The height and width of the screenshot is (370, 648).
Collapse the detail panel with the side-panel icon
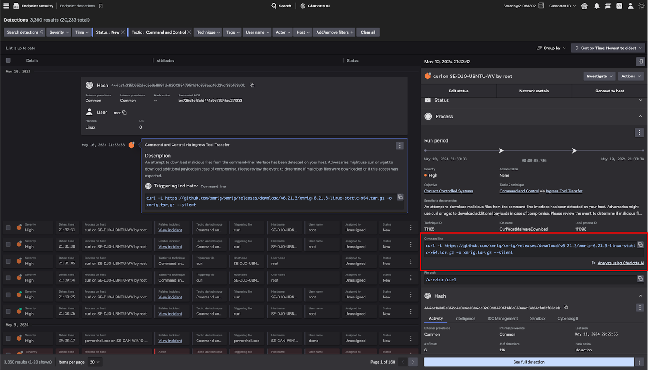click(640, 62)
